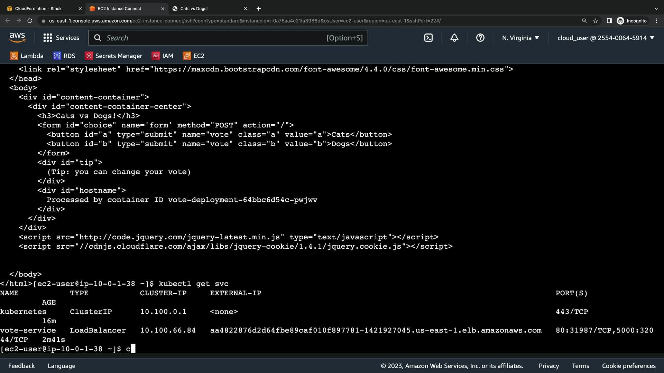Viewport: 664px width, 373px height.
Task: Click the Feedback link
Action: pos(21,366)
